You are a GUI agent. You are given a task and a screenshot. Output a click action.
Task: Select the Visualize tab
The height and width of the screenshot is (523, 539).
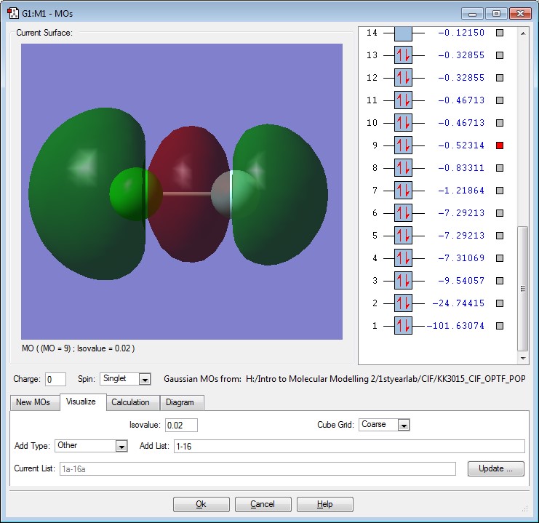(x=81, y=402)
